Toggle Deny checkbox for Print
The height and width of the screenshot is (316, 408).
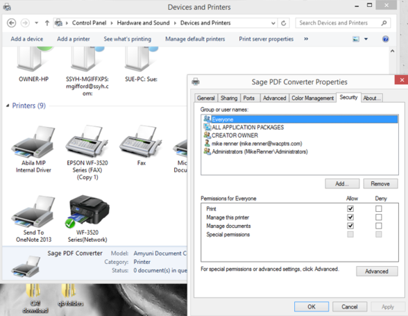[379, 208]
